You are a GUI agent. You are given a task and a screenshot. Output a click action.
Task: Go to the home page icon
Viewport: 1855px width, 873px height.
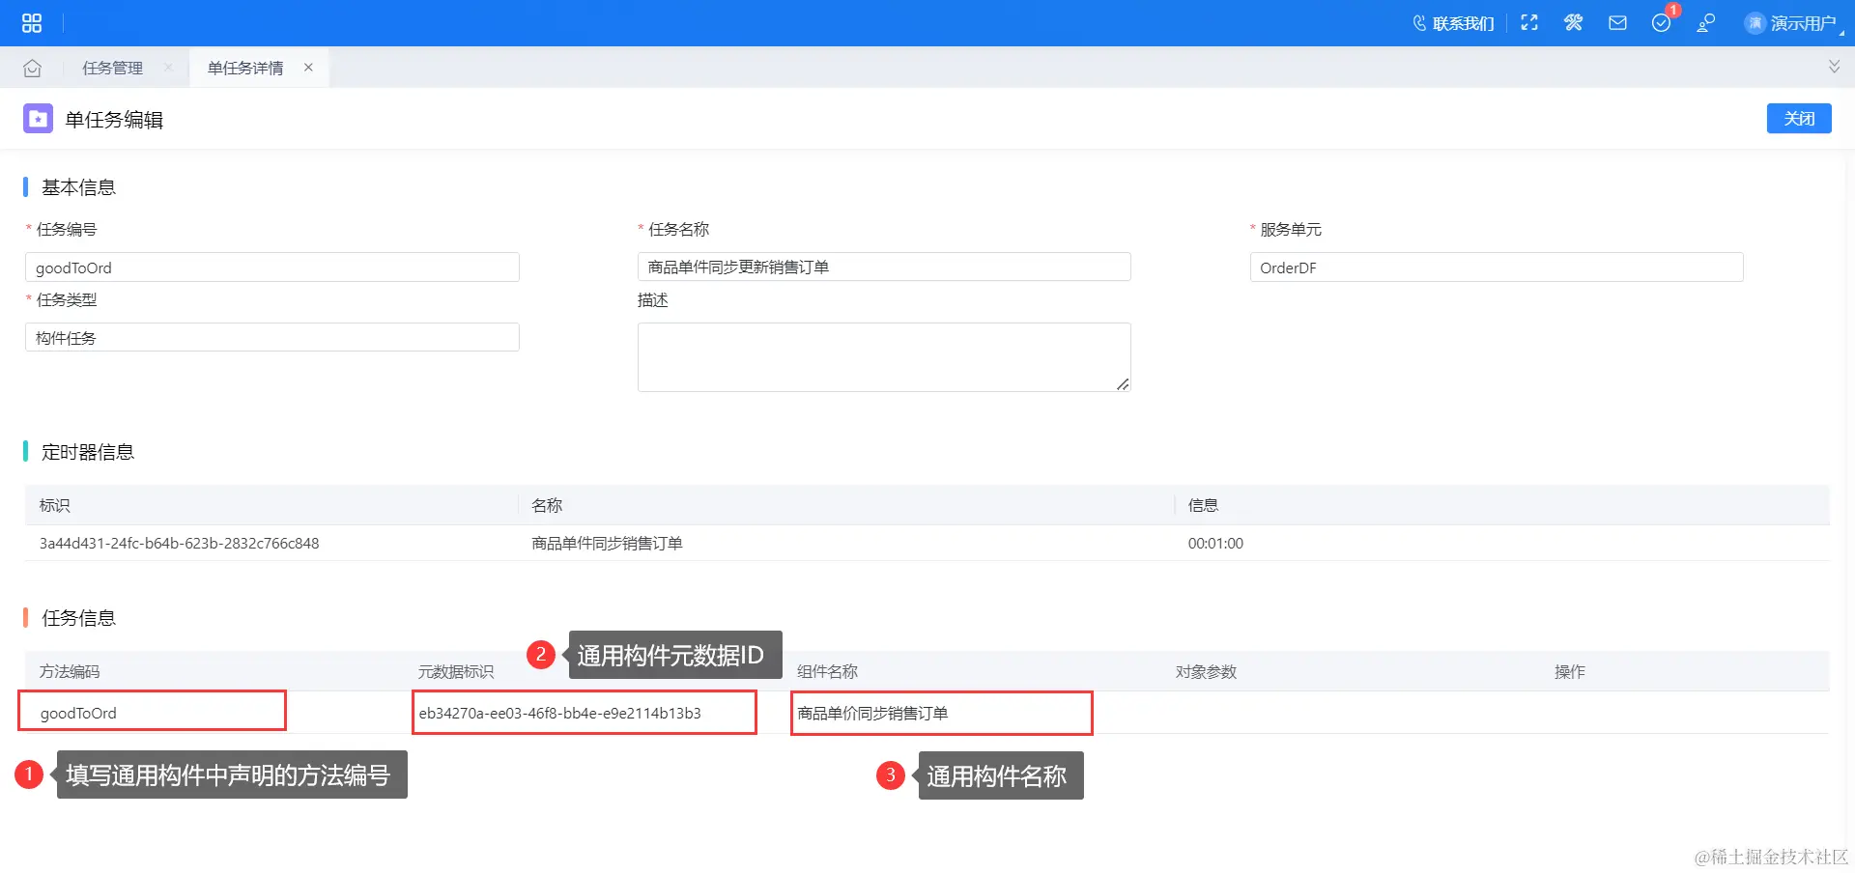coord(32,68)
